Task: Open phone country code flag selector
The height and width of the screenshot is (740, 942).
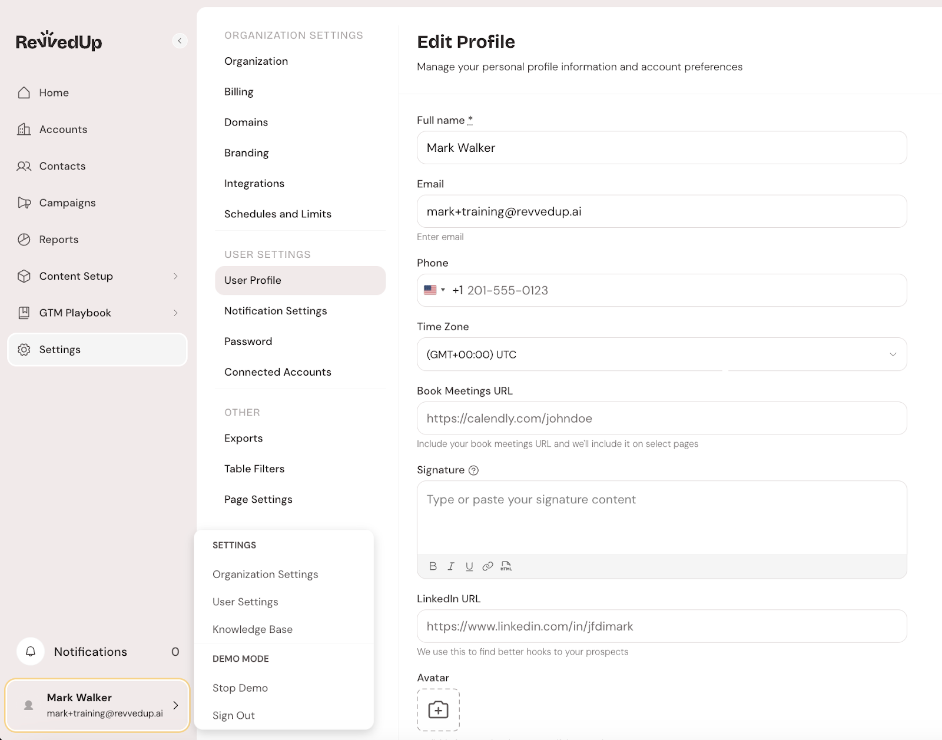Action: pos(434,290)
